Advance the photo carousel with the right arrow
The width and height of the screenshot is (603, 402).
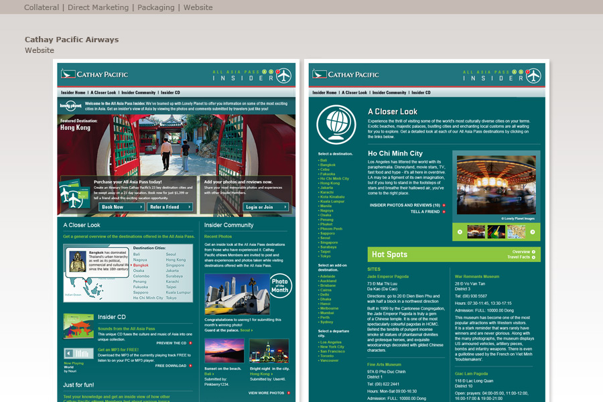[x=533, y=232]
